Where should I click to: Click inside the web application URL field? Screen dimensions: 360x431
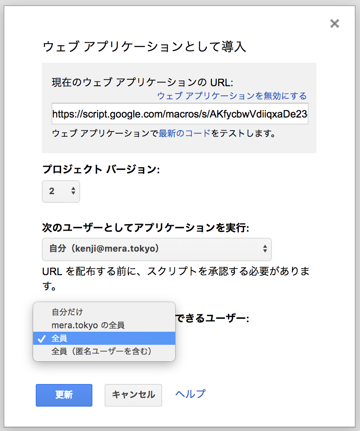coord(180,114)
